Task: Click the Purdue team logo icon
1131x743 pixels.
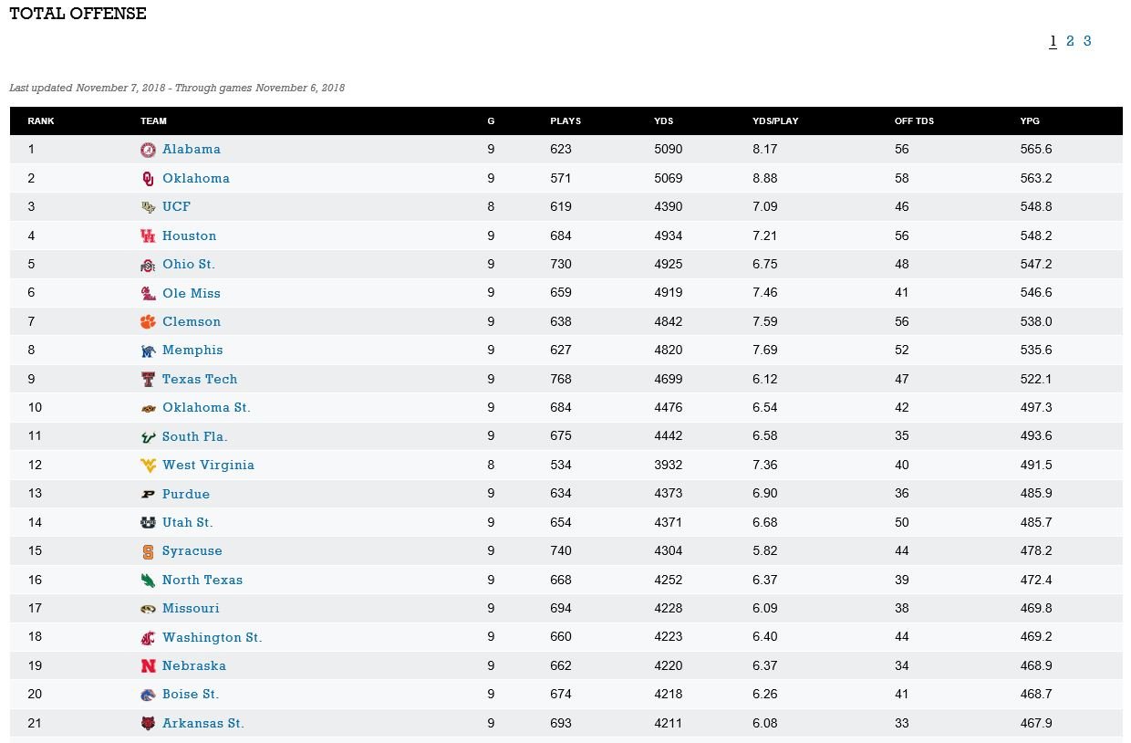Action: pos(148,495)
